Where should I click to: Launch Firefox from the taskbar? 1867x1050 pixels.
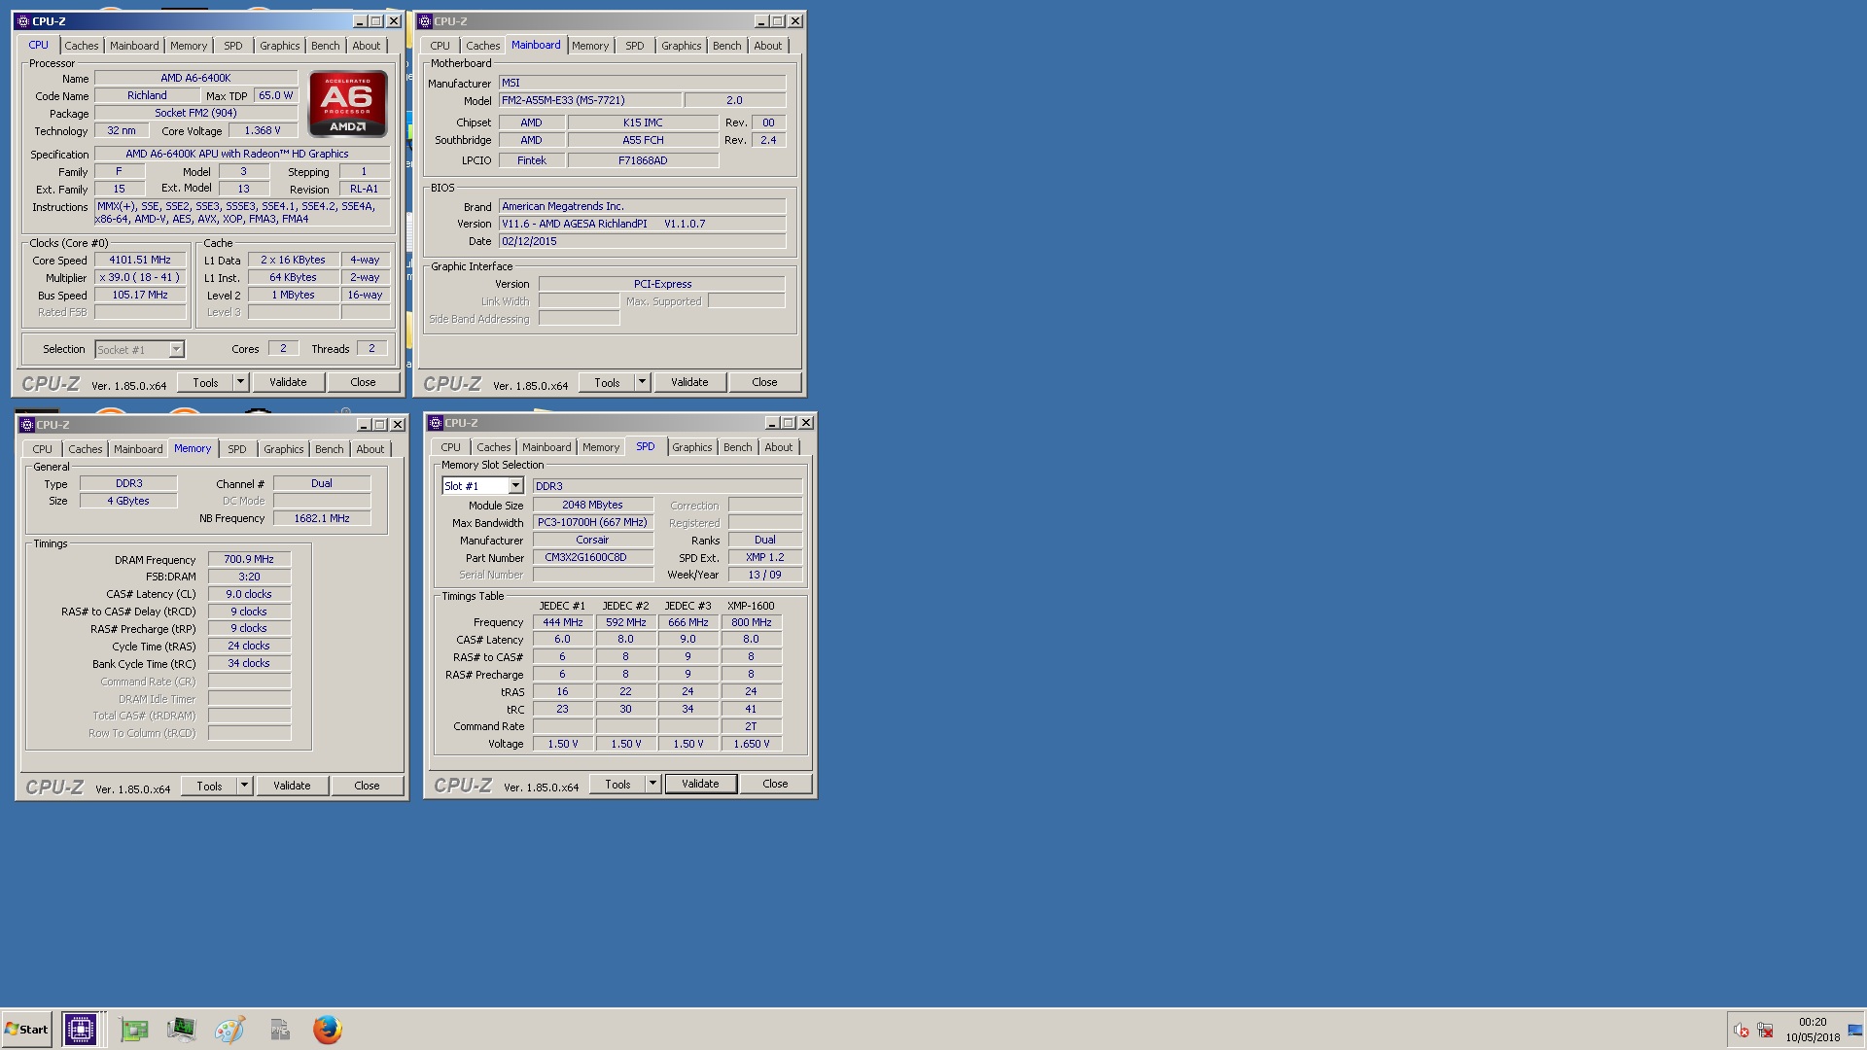coord(328,1030)
